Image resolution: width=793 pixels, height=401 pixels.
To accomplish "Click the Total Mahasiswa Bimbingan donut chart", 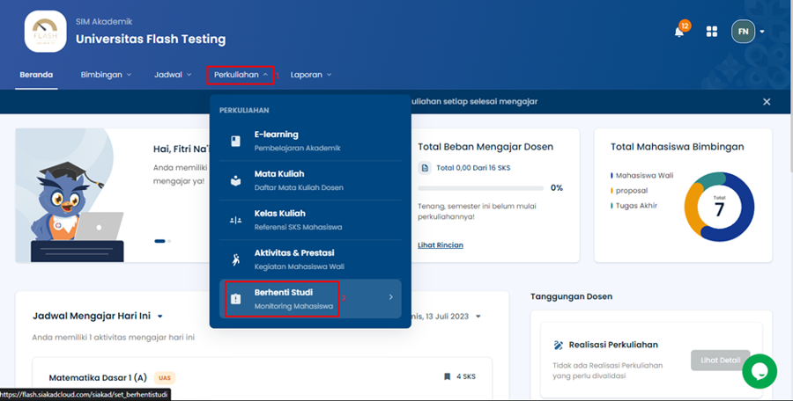I will pyautogui.click(x=719, y=206).
